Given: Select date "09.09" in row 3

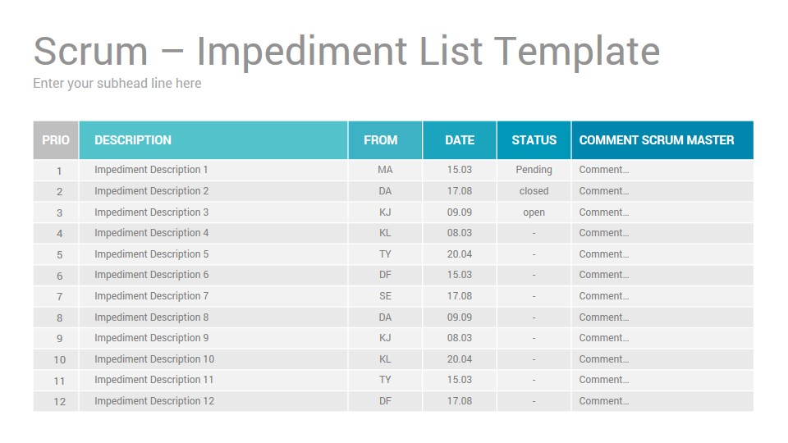Looking at the screenshot, I should 460,212.
